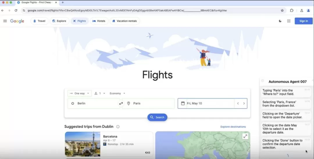Click the Google logo
Viewport: 314px width, 159px height.
[17, 21]
